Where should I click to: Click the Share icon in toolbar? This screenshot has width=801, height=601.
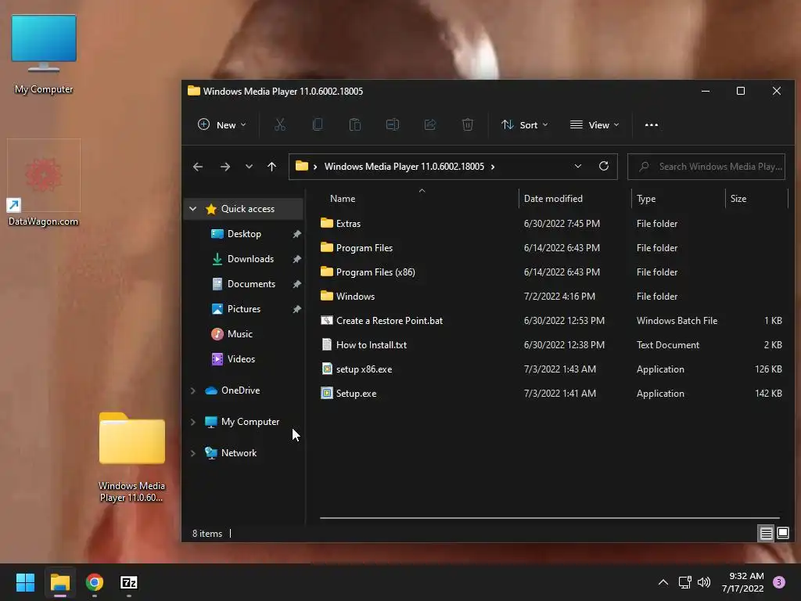[430, 124]
